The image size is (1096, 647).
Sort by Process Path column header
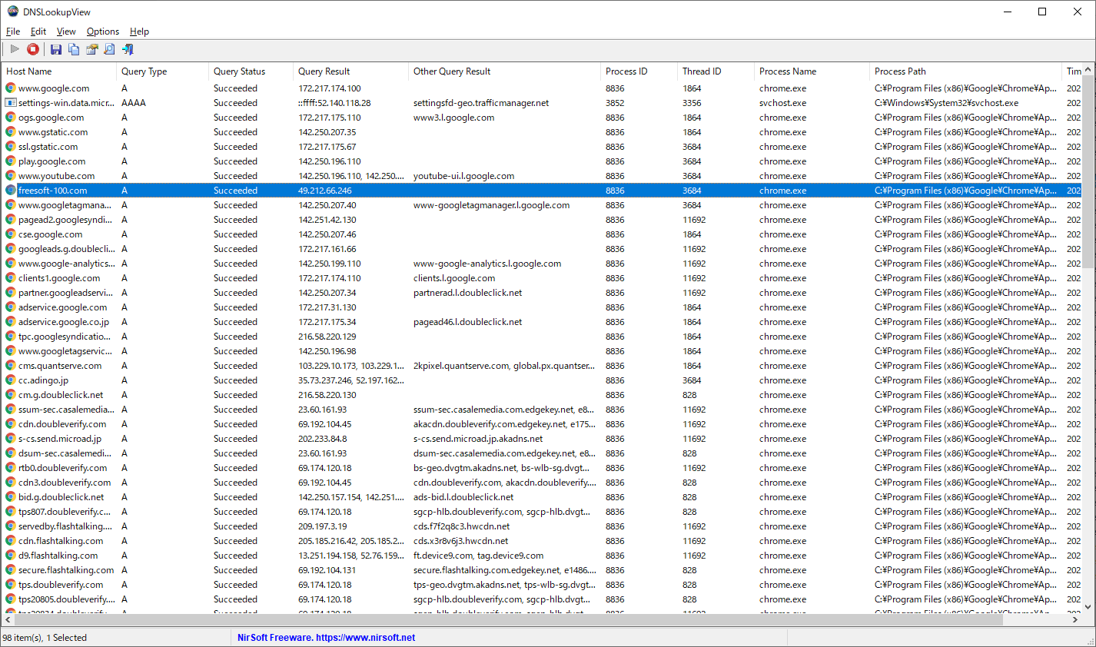click(966, 71)
